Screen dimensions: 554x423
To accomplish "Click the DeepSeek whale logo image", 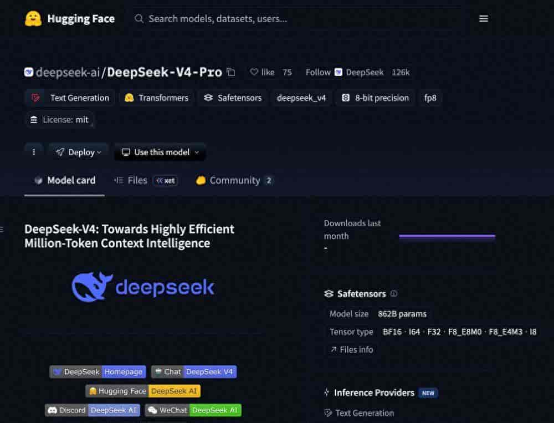I will 143,287.
